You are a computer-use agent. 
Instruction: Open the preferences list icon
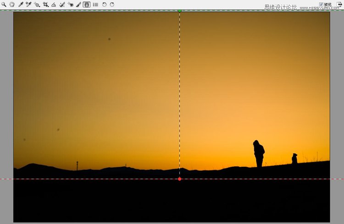(x=95, y=5)
